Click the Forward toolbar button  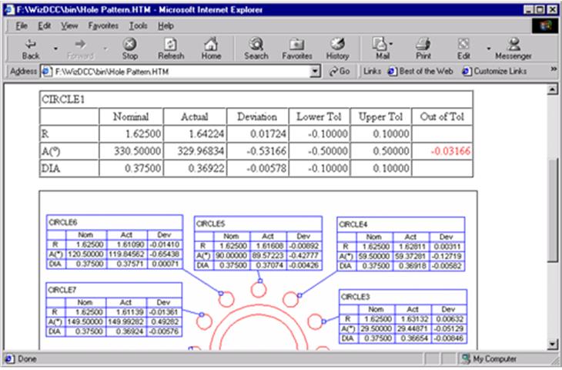coord(80,49)
